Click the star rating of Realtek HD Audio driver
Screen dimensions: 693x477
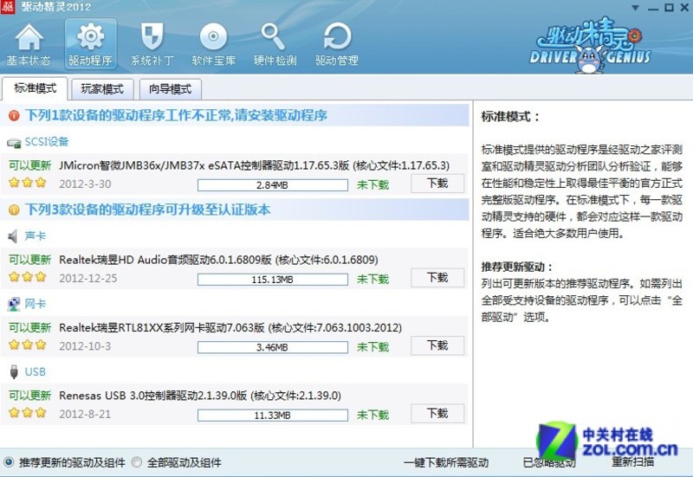[28, 277]
